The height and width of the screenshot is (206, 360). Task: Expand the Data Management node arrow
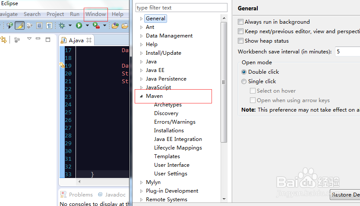point(141,36)
